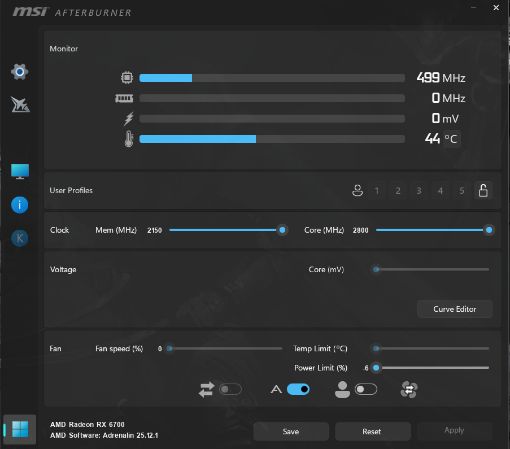Screen dimensions: 510x449
Task: Click the profile lock padlock icon
Action: 483,190
